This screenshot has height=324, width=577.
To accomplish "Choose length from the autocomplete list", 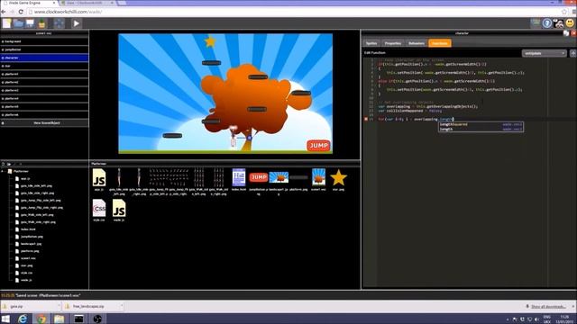I will [x=481, y=130].
